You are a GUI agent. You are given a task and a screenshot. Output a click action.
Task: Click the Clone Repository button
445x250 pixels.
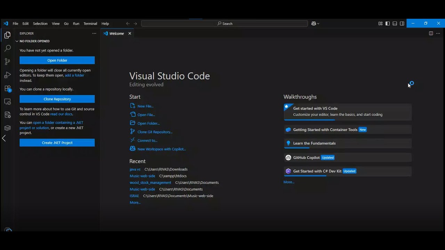click(57, 99)
